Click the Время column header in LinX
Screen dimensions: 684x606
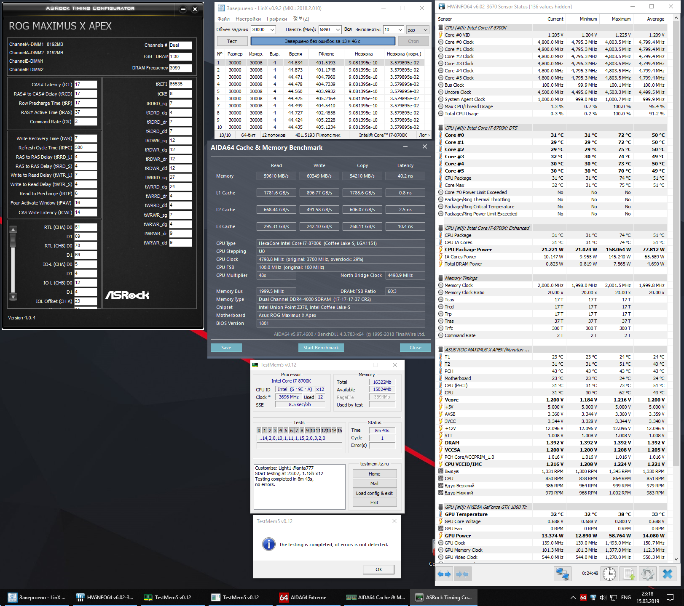pos(295,54)
